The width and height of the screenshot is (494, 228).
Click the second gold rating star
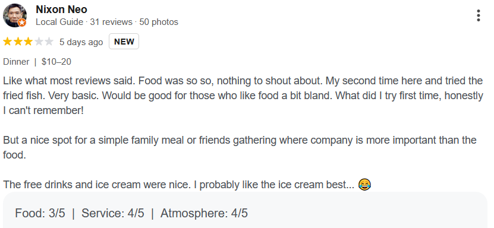click(18, 42)
